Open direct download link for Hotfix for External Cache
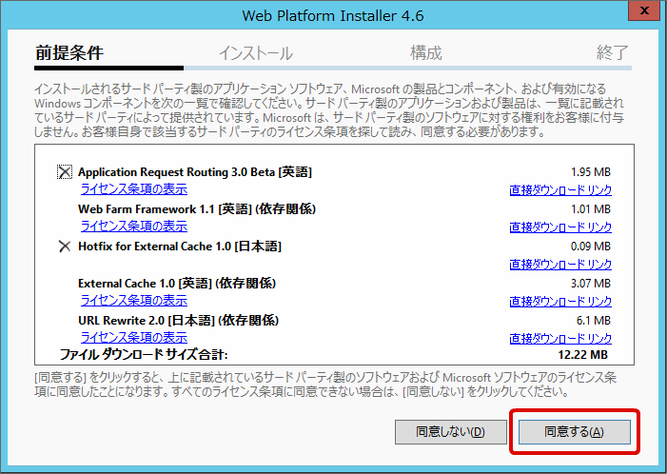The height and width of the screenshot is (474, 667). [x=560, y=265]
